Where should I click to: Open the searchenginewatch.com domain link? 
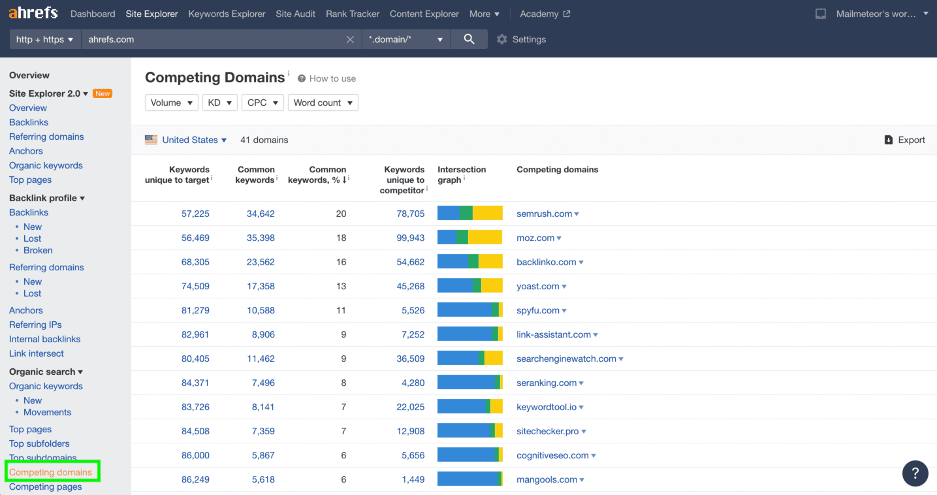(566, 359)
